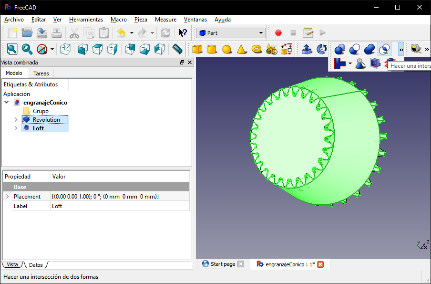Click the print icon

(57, 33)
